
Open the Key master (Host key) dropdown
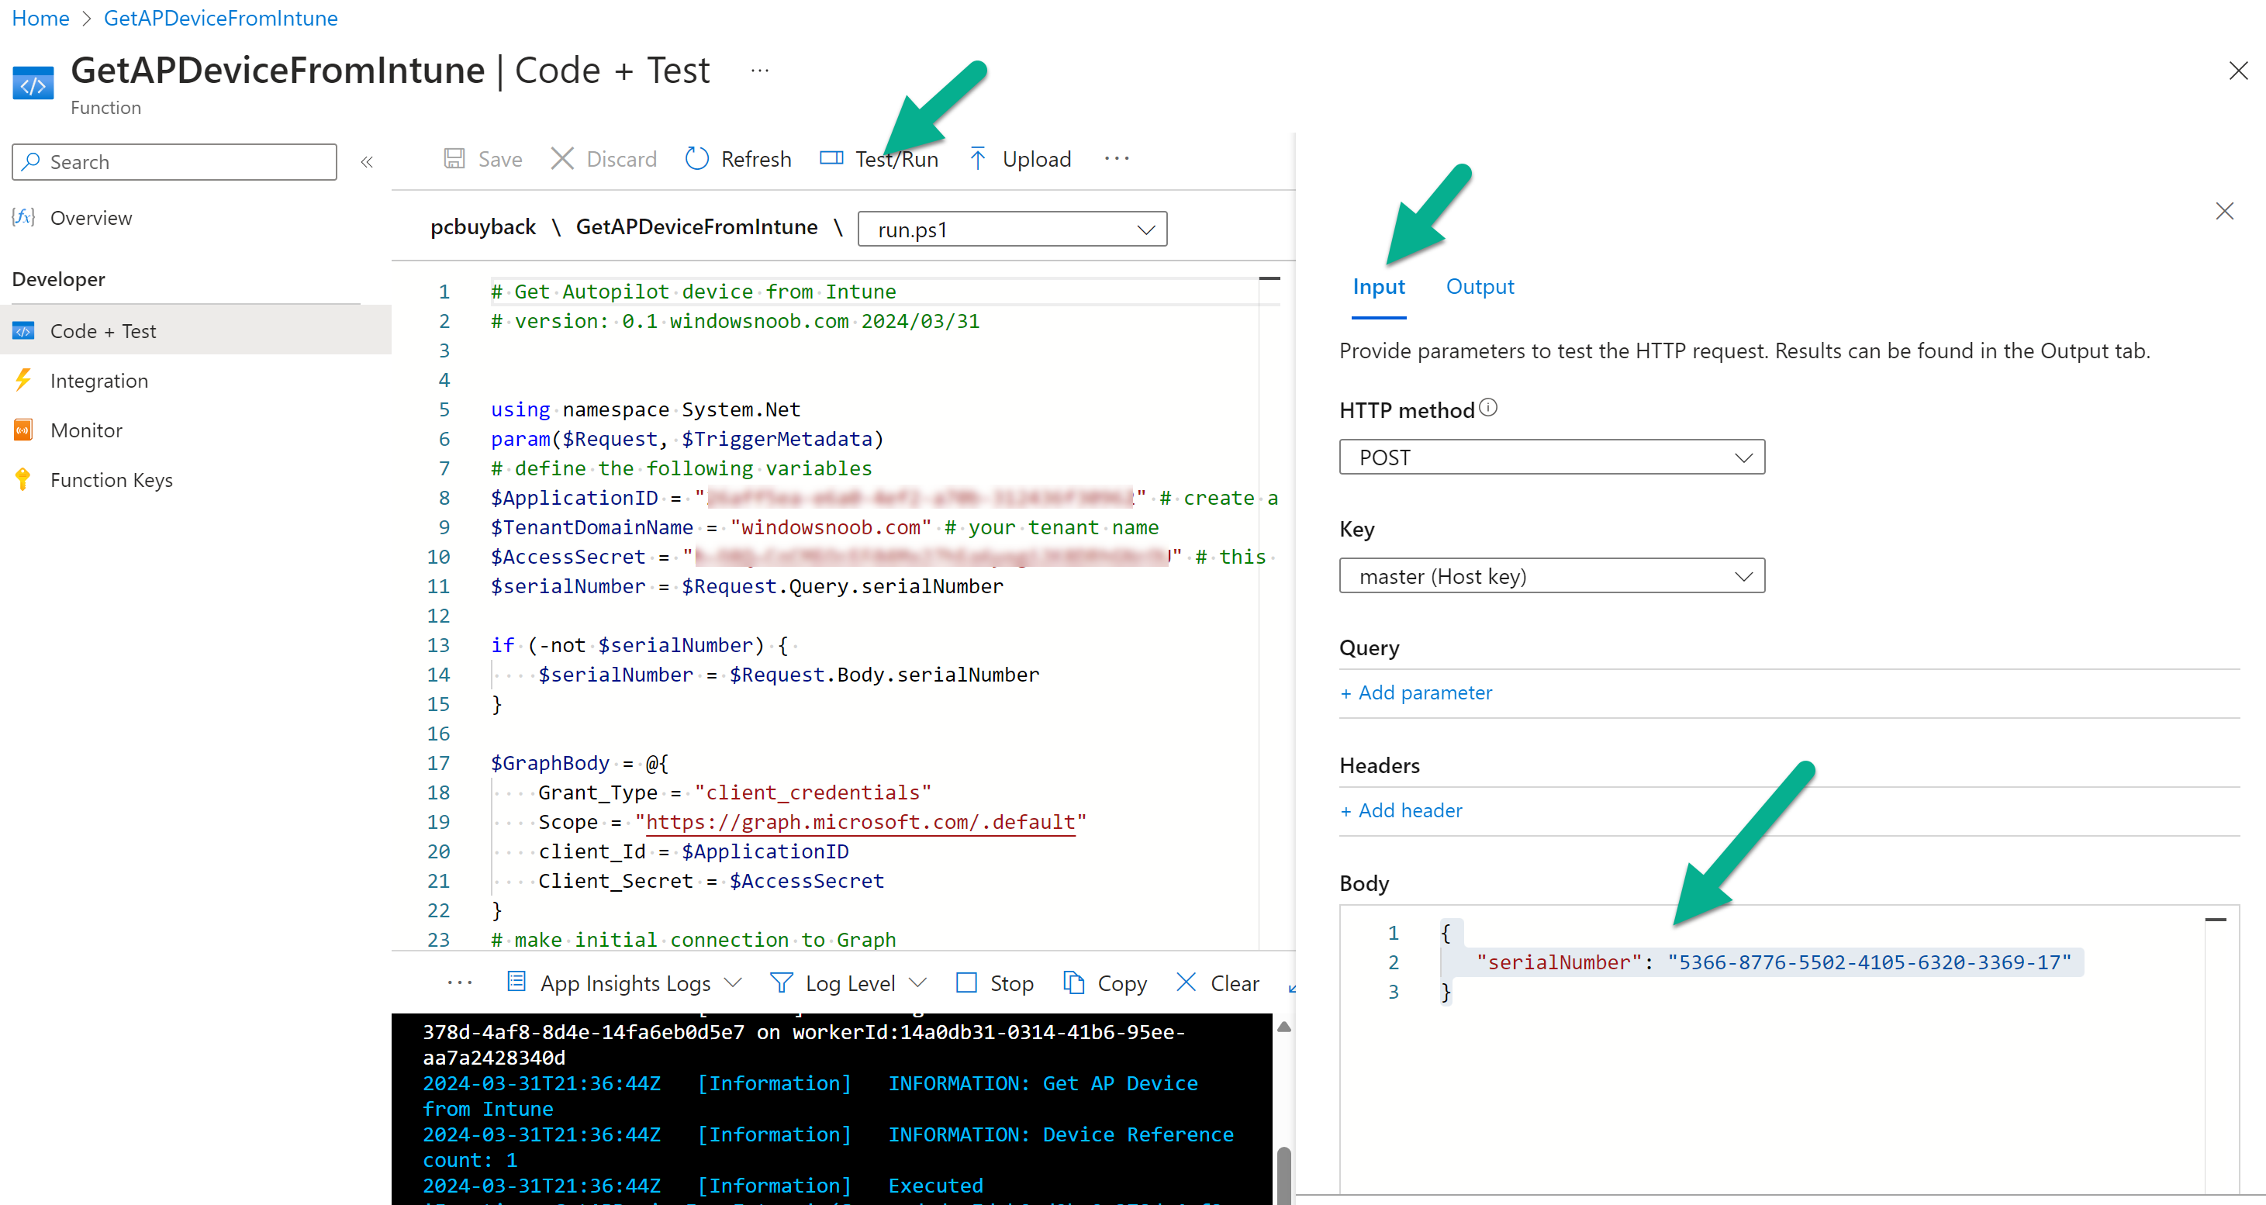[x=1552, y=576]
